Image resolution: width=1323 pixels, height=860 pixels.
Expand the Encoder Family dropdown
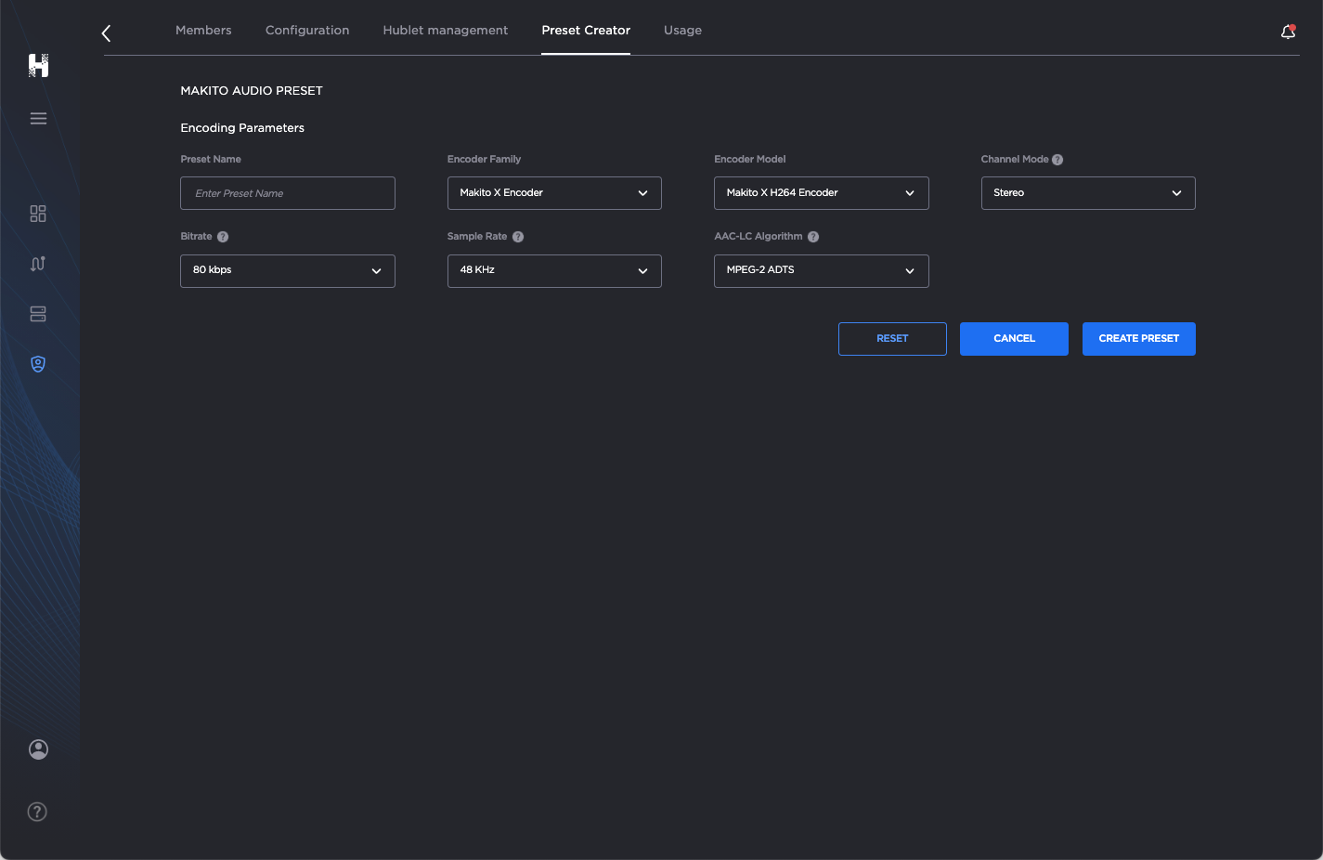(x=554, y=193)
